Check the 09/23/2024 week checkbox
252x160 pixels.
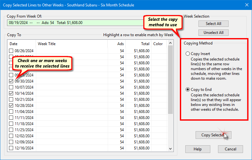click(11, 75)
